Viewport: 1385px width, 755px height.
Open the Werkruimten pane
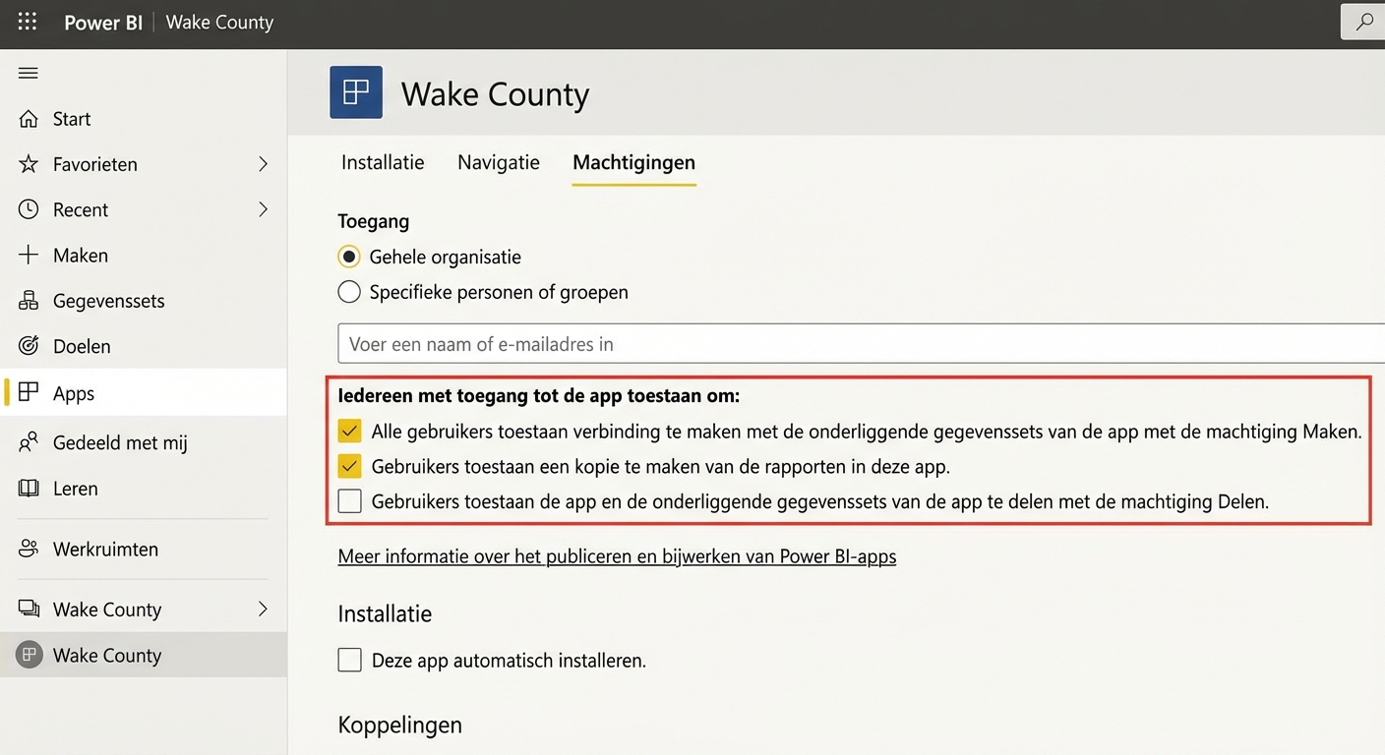coord(100,549)
